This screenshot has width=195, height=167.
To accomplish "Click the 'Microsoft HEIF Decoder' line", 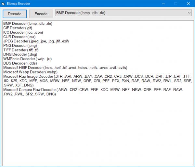I will [65, 68].
